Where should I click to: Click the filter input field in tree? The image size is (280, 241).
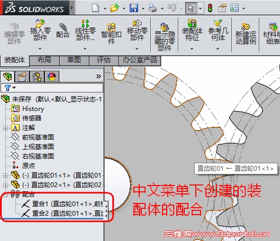click(x=52, y=88)
